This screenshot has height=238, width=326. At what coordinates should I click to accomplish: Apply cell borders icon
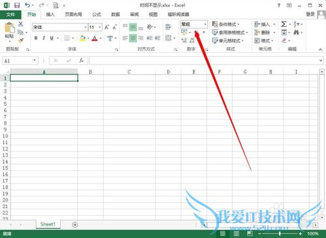click(67, 38)
